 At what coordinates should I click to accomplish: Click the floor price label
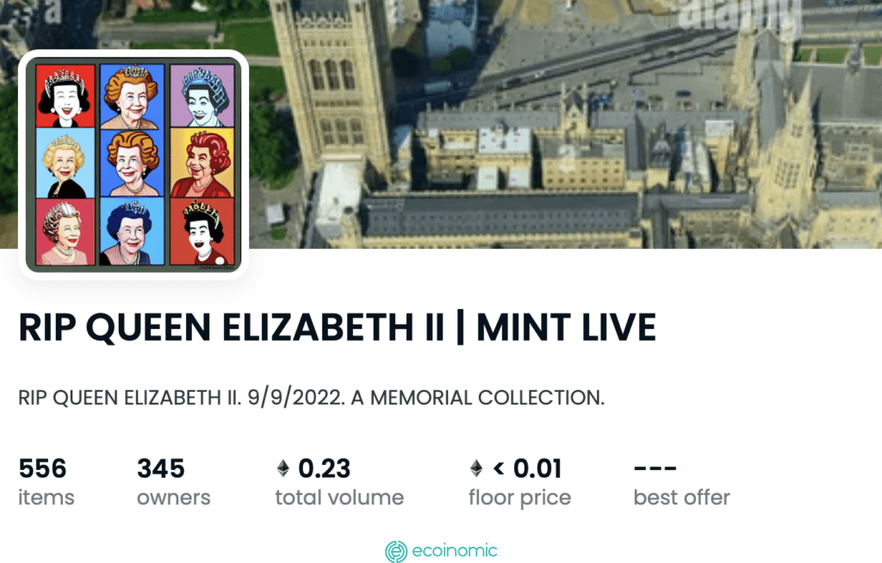[519, 498]
